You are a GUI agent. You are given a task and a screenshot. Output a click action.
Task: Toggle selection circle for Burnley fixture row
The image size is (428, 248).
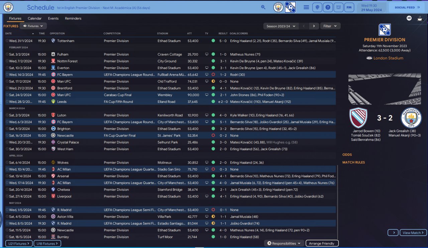(x=7, y=237)
